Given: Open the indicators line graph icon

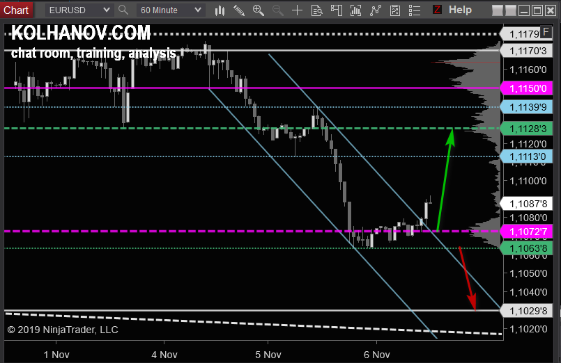Looking at the screenshot, I should tap(376, 10).
